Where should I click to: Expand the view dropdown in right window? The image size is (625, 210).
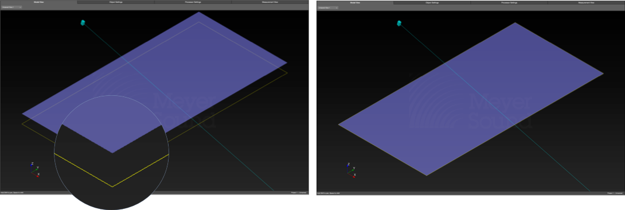click(x=328, y=7)
